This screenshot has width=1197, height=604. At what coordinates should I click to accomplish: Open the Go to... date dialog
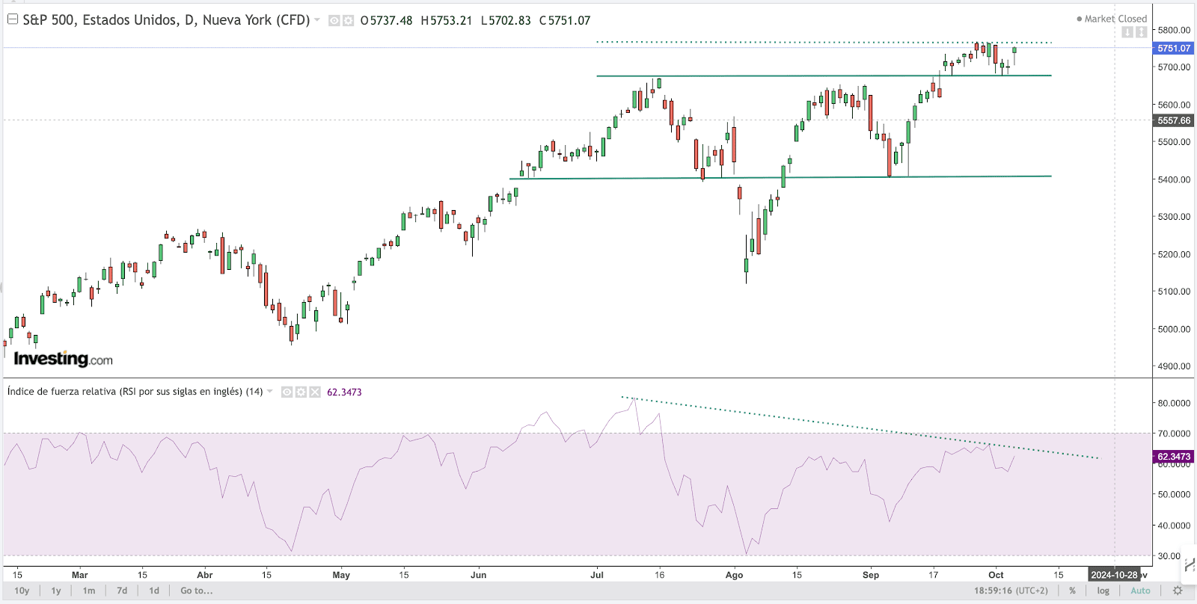point(197,591)
